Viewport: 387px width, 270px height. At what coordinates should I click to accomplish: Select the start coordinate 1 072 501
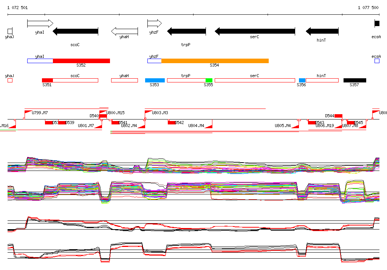coord(17,8)
